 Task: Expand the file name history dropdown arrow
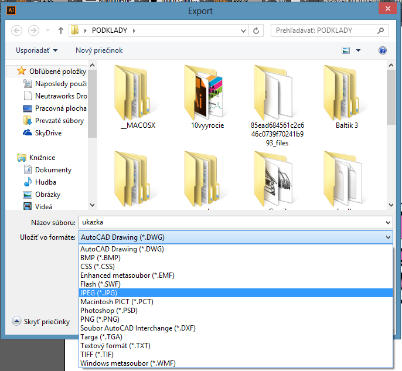pos(387,223)
